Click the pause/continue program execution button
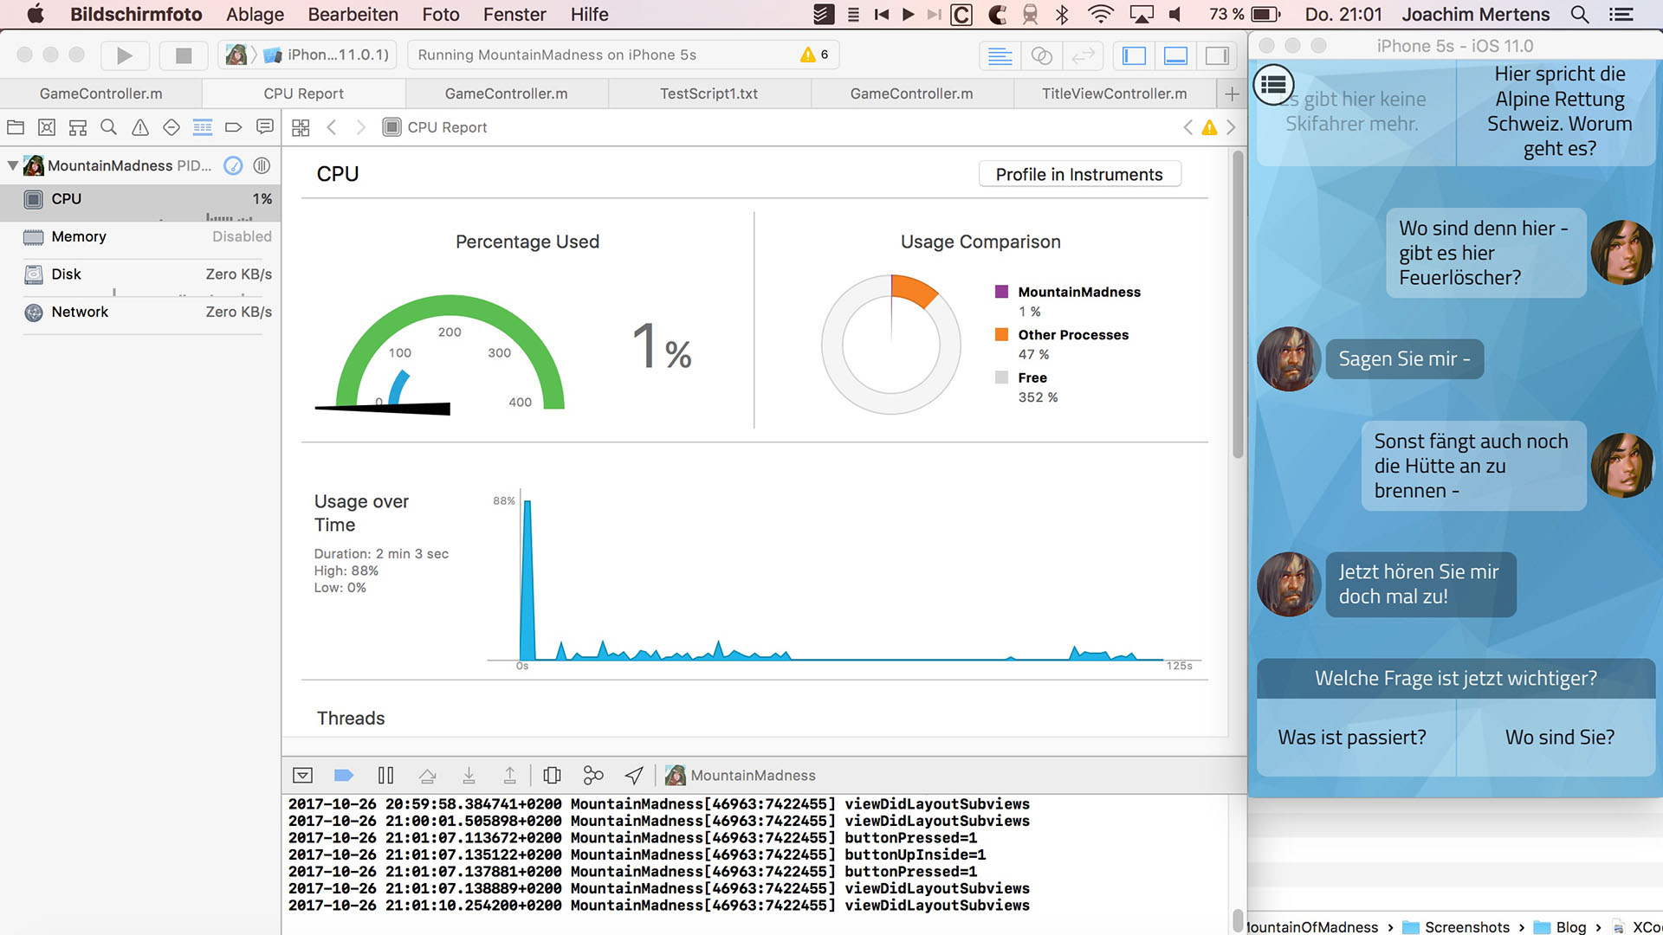 385,775
